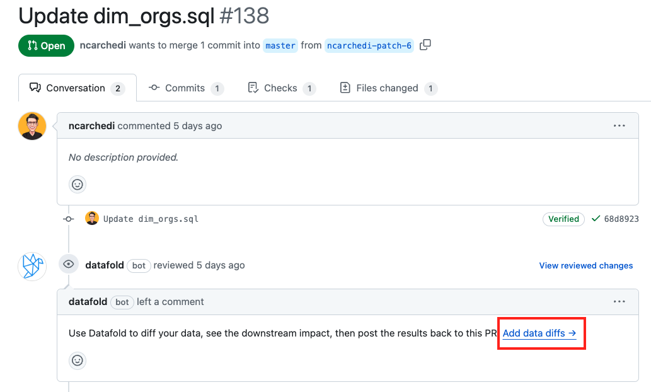Open the options menu on ncarchedi's comment
The image size is (651, 392).
619,126
